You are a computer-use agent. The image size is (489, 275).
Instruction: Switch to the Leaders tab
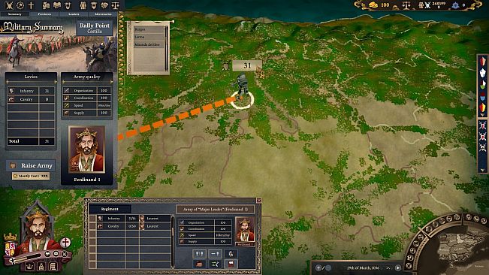pos(74,14)
